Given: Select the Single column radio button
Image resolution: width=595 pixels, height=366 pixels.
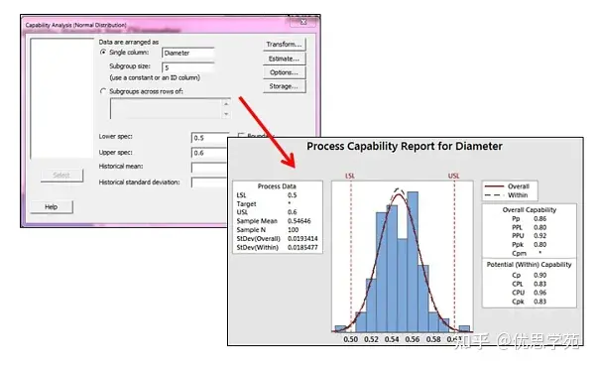Looking at the screenshot, I should click(103, 53).
